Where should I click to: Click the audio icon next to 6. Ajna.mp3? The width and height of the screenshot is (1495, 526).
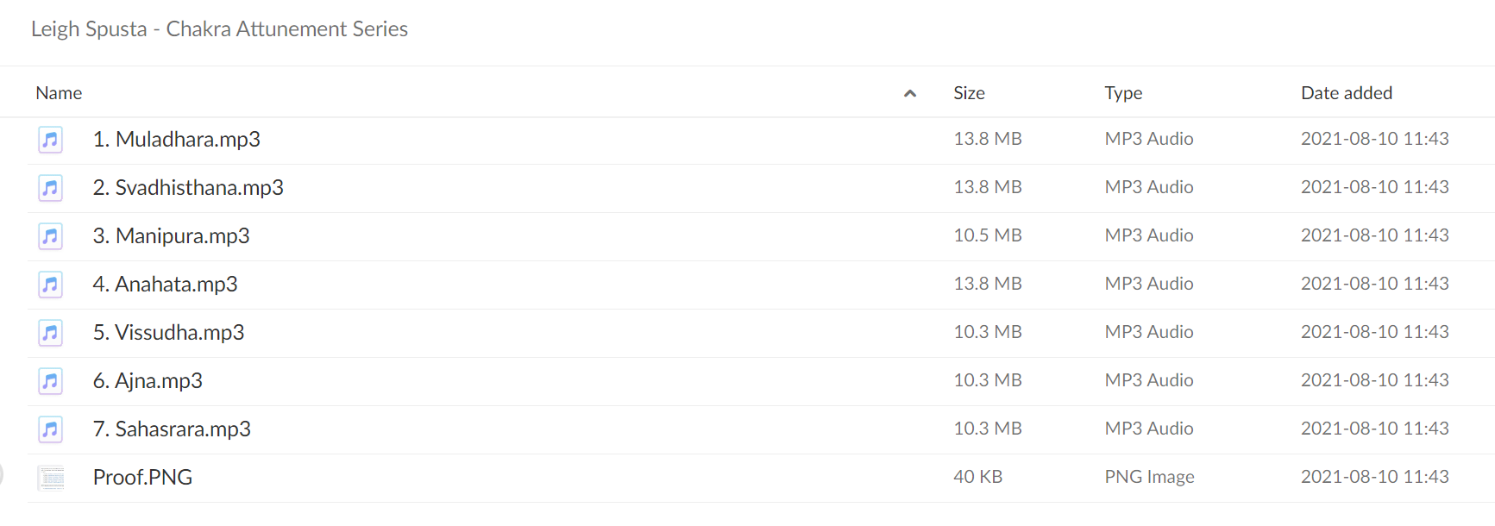click(50, 380)
